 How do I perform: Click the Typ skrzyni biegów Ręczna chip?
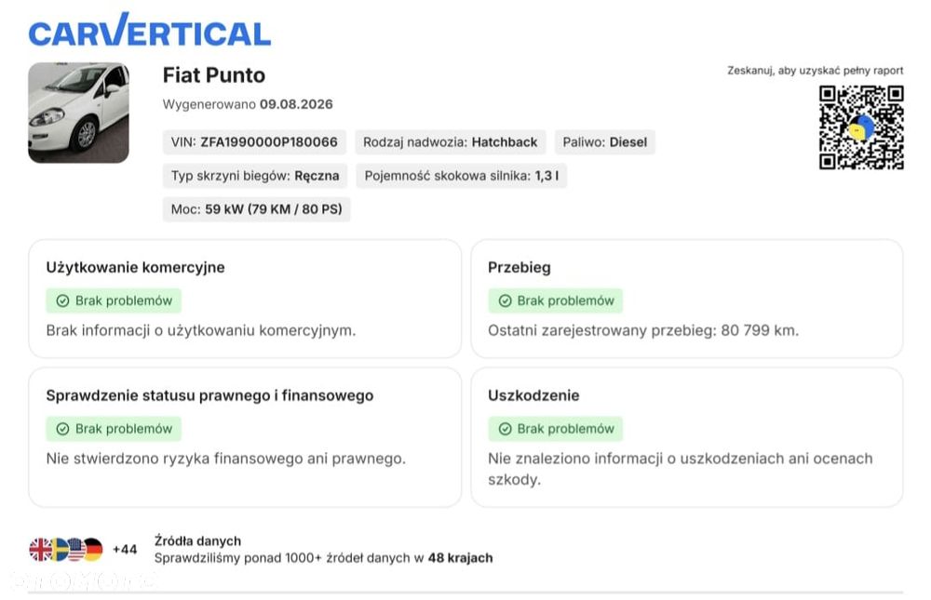point(255,176)
